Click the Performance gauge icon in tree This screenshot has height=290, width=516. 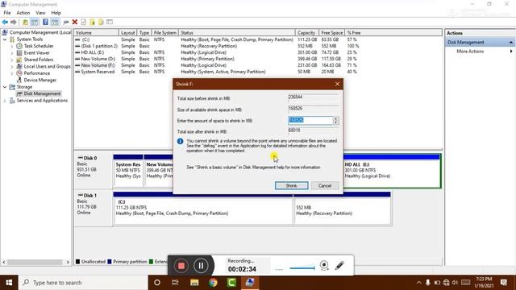19,73
